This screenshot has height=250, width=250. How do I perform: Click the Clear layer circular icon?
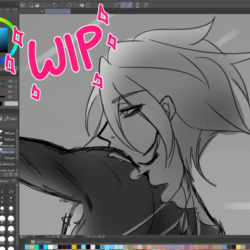[x=69, y=5]
